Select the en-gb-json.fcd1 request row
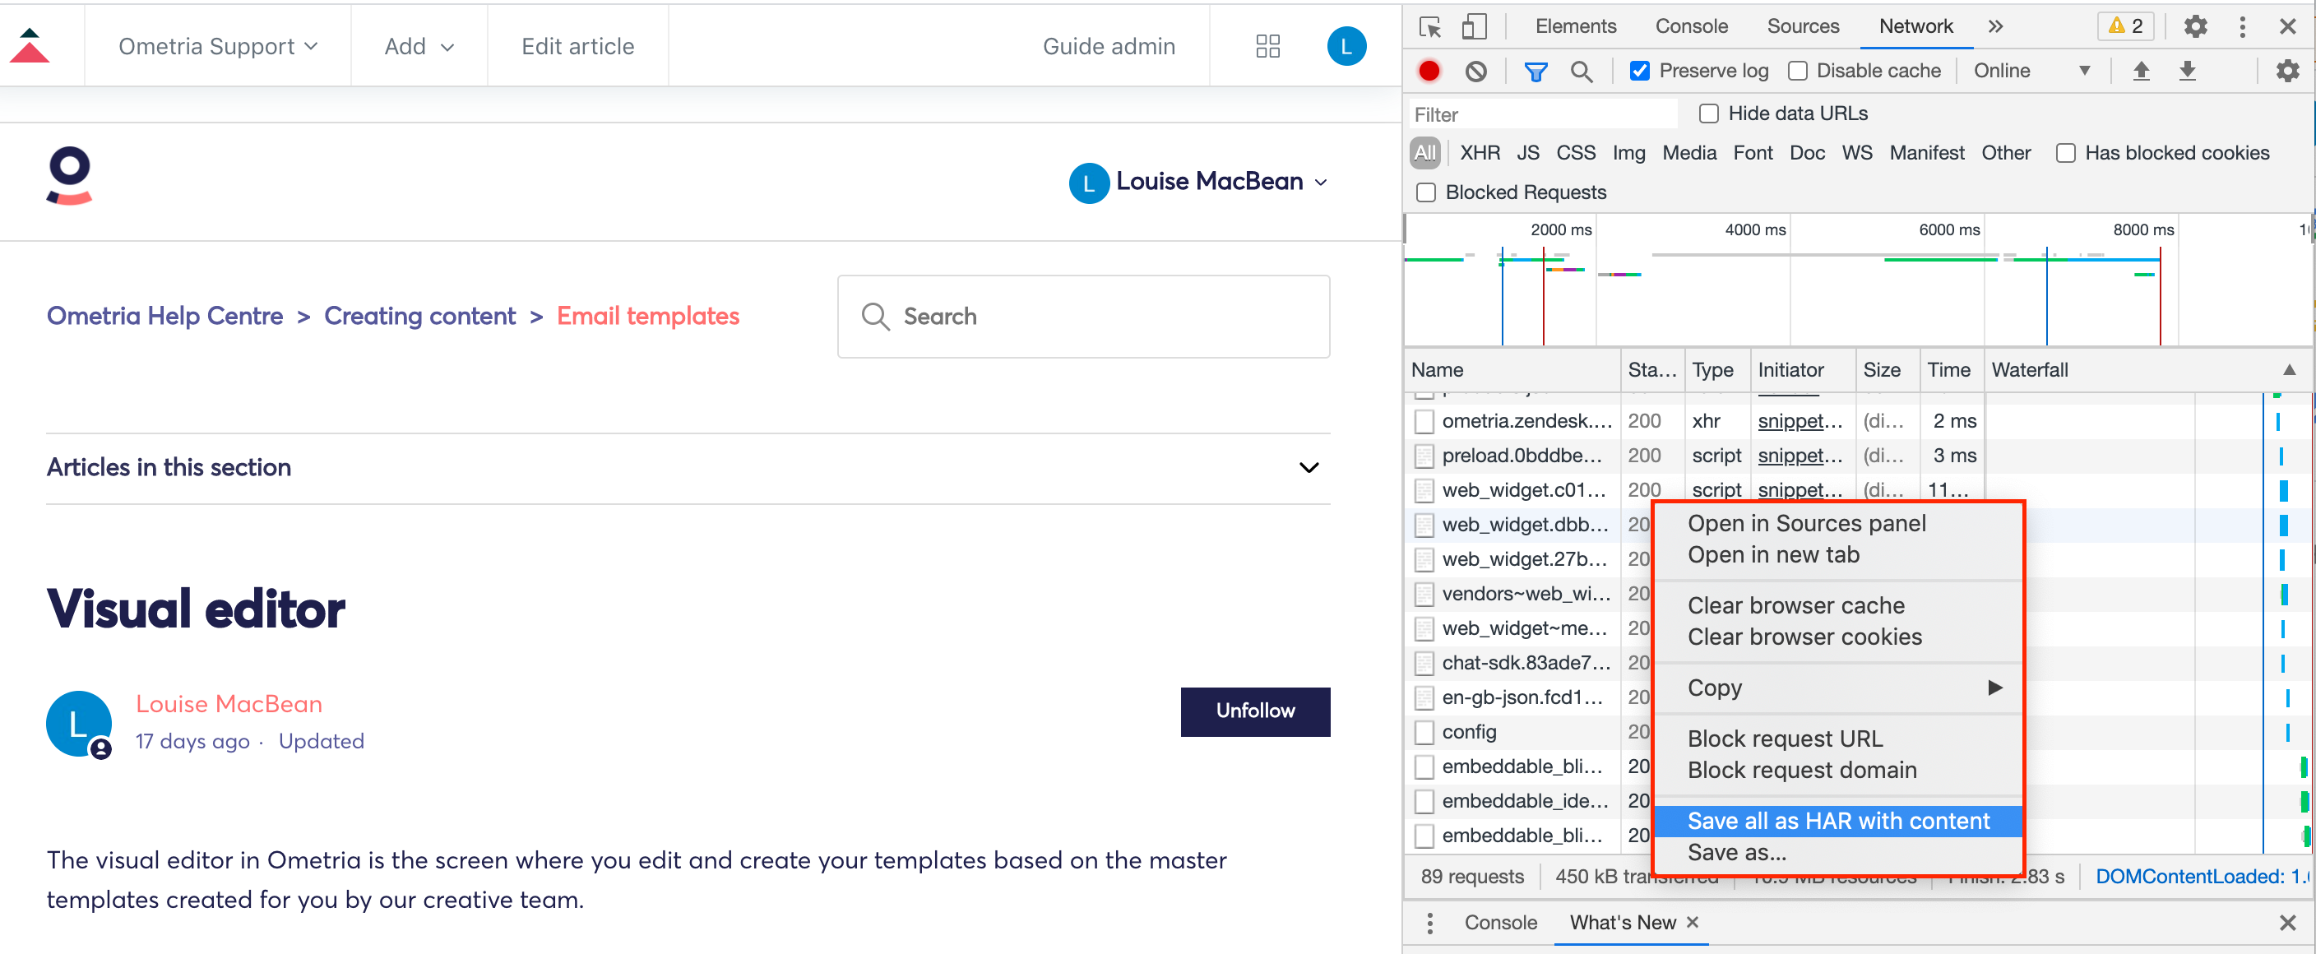This screenshot has height=954, width=2316. pyautogui.click(x=1528, y=697)
